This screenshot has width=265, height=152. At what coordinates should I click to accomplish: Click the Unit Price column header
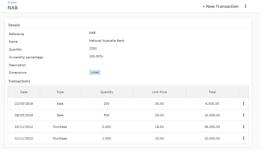coord(159,92)
